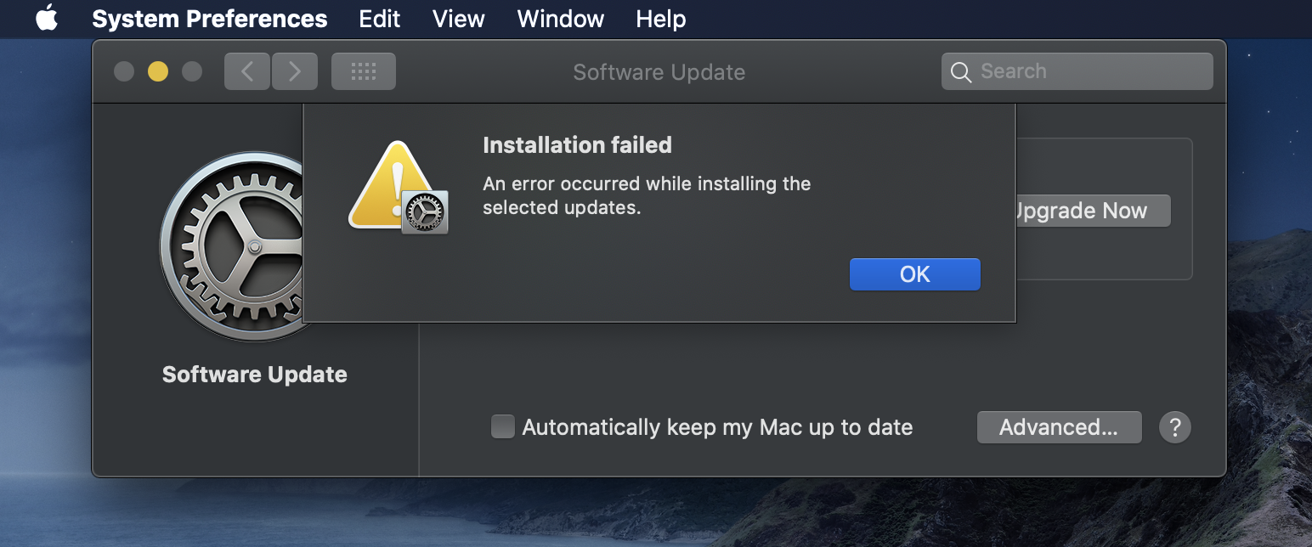Click the back navigation arrow
This screenshot has height=547, width=1312.
(x=247, y=71)
